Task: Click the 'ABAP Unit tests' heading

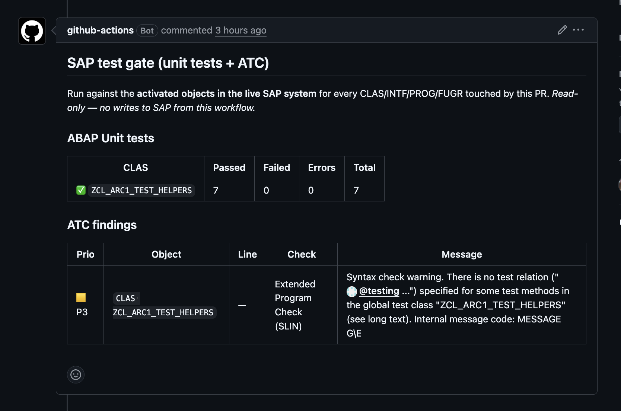Action: coord(111,138)
